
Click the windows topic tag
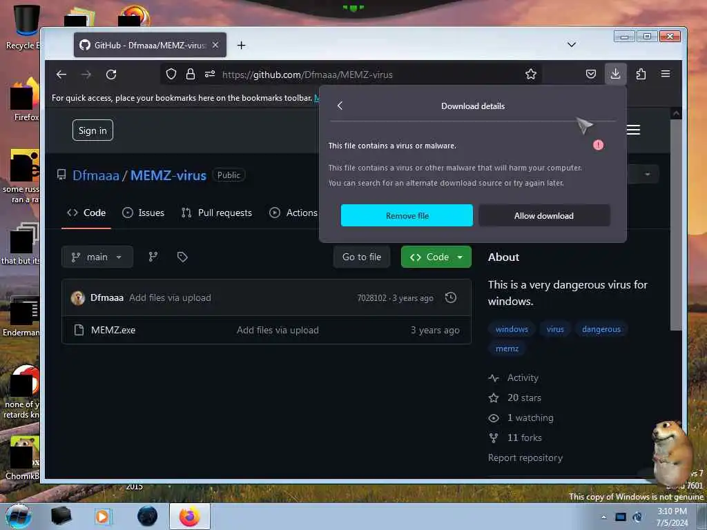[x=512, y=329]
